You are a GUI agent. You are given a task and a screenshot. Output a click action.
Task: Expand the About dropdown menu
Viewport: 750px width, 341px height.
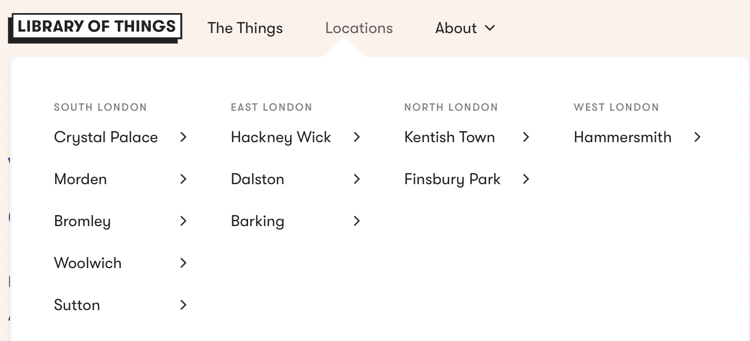(x=466, y=28)
